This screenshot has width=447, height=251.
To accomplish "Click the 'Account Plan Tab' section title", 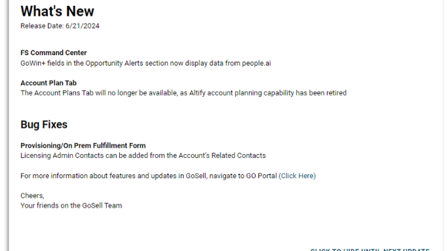I will (x=49, y=83).
